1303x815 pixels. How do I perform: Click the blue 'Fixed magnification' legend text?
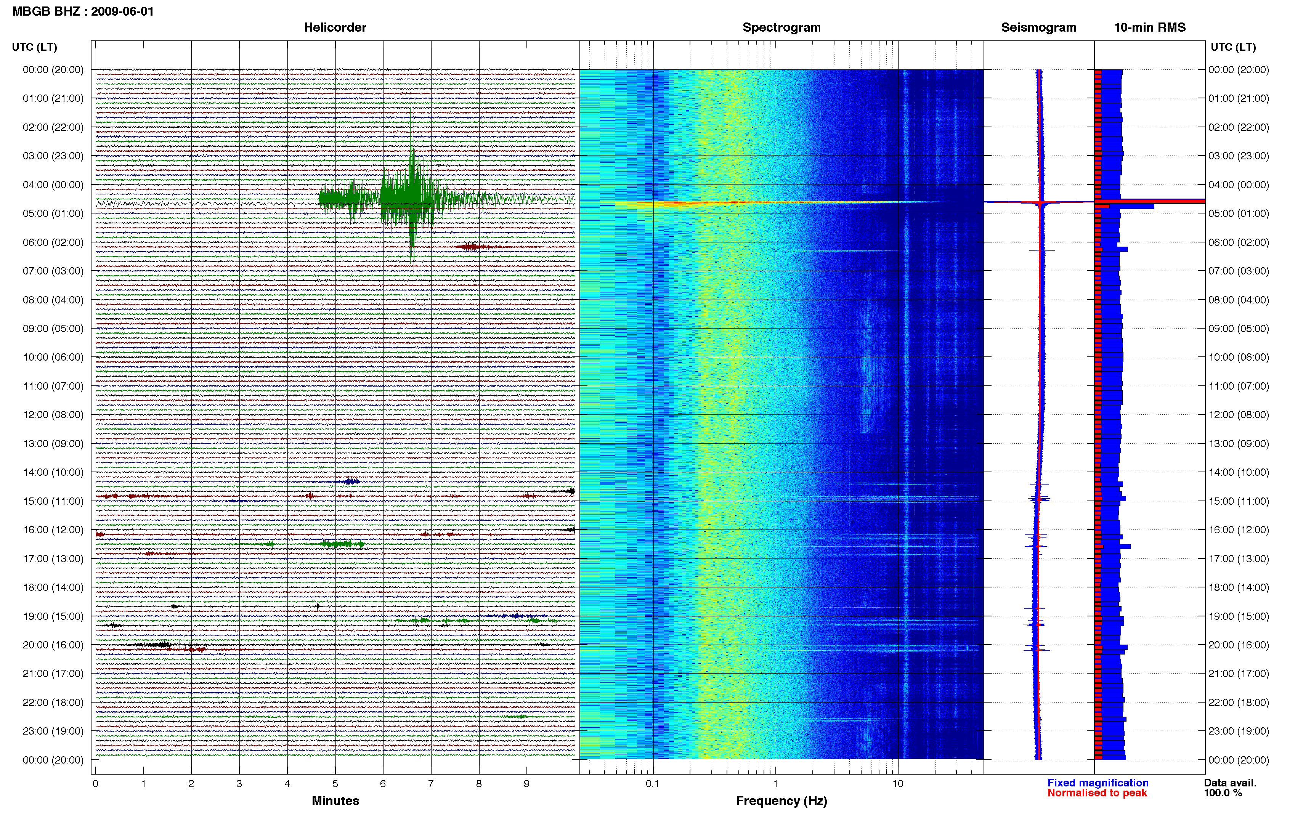click(x=1098, y=783)
